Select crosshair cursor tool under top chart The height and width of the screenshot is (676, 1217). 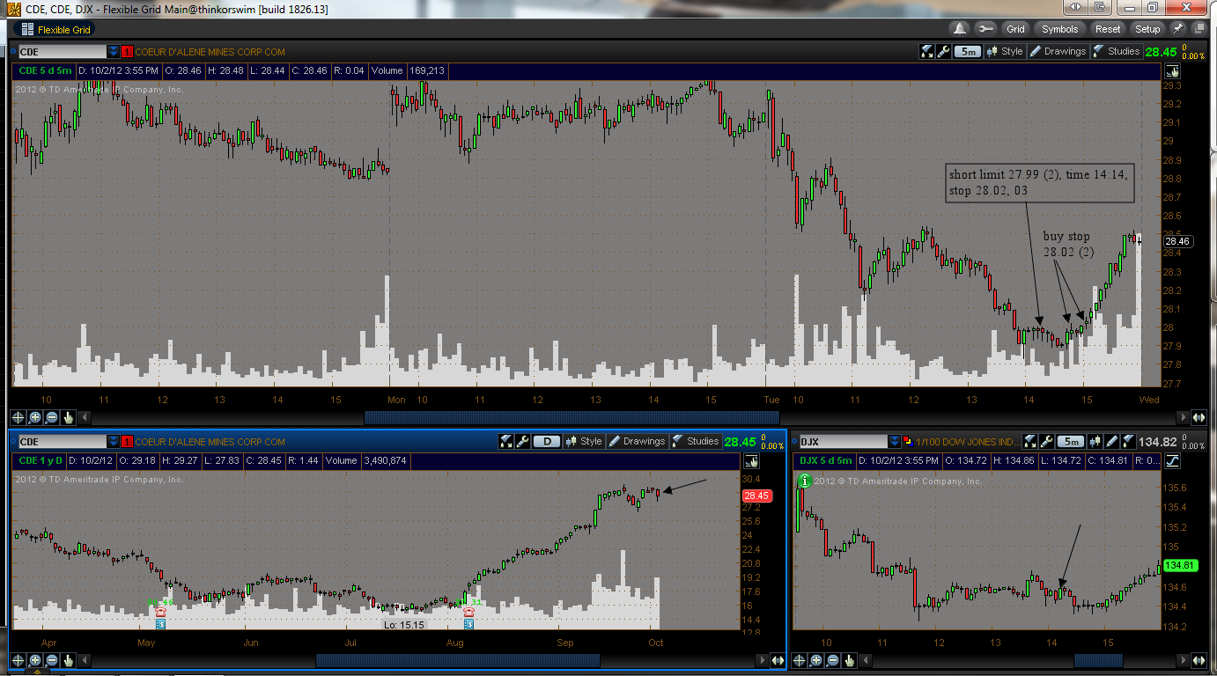click(x=18, y=417)
